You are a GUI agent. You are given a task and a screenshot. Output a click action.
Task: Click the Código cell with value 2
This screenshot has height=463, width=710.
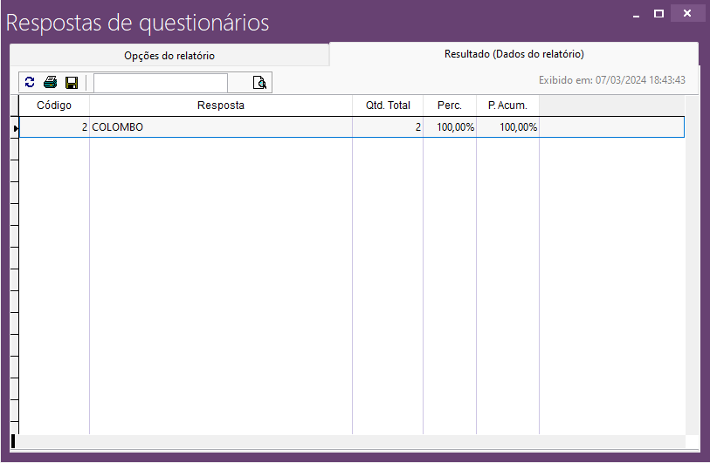tap(54, 127)
